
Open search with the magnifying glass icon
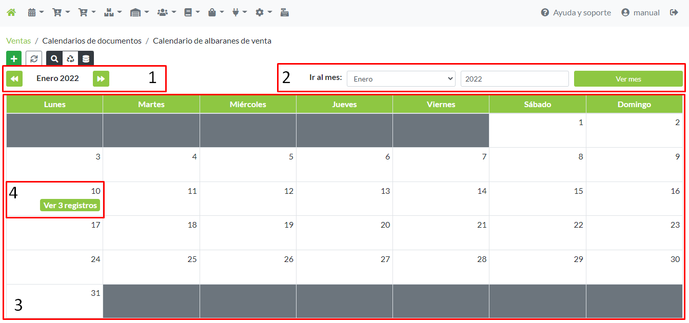tap(54, 58)
